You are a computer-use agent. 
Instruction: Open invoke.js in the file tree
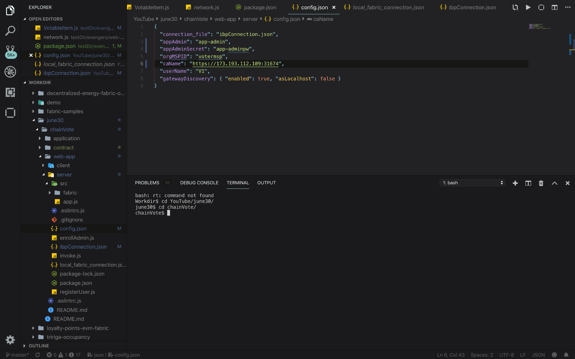[x=70, y=256]
